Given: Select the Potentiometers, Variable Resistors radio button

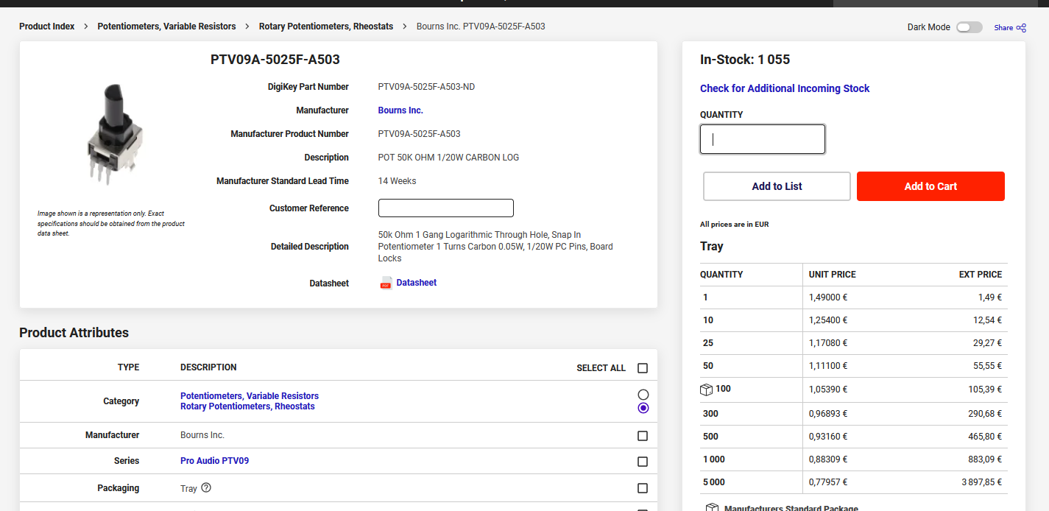Looking at the screenshot, I should pyautogui.click(x=643, y=395).
